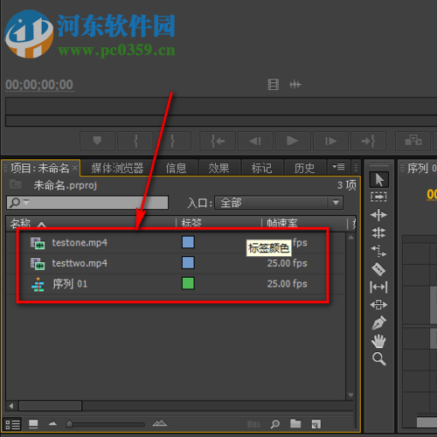Screen dimensions: 437x437
Task: Select the testtwo.mp4 clip
Action: (80, 263)
